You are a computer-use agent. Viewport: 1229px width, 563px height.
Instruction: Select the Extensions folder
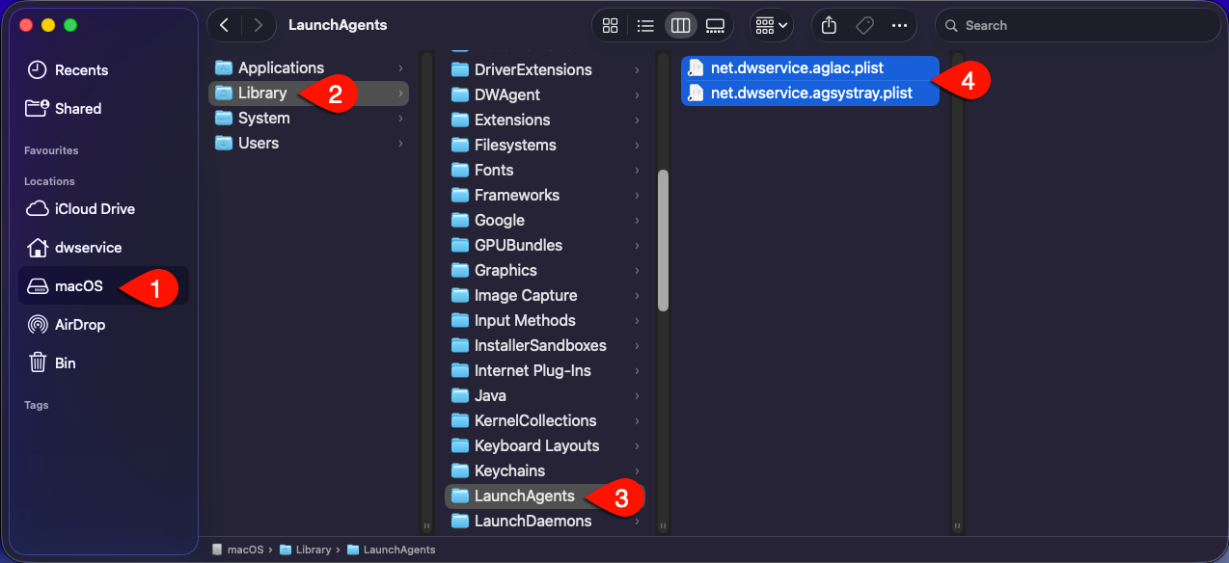(545, 120)
